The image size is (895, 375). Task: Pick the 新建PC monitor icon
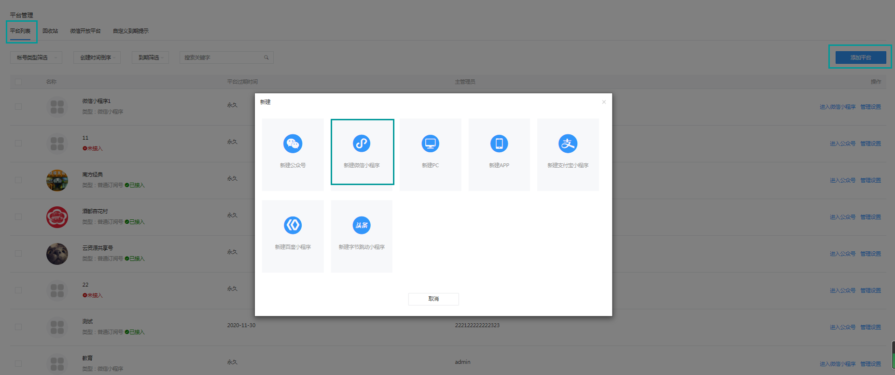[x=430, y=144]
